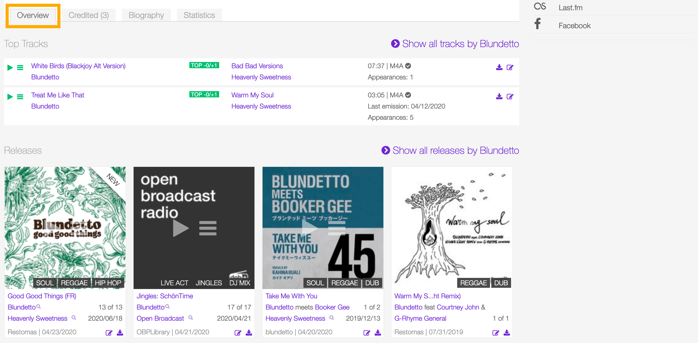This screenshot has height=343, width=698.
Task: Edit the Treat Me Like That track
Action: tap(510, 96)
